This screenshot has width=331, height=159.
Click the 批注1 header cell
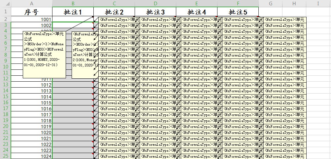tap(73, 12)
